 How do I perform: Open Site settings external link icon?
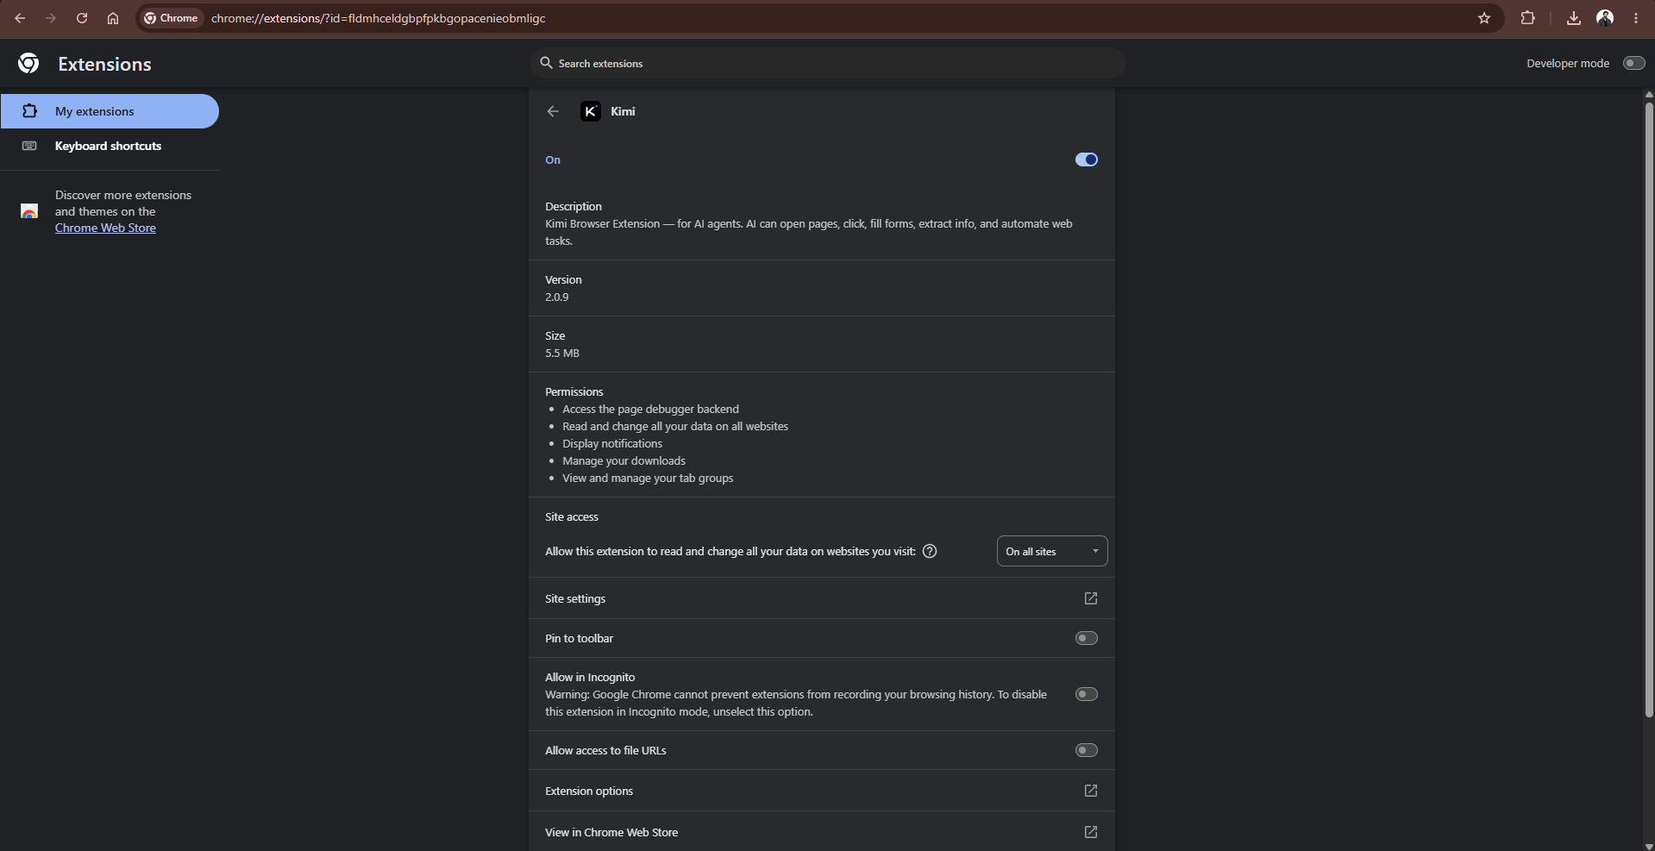[x=1091, y=598]
